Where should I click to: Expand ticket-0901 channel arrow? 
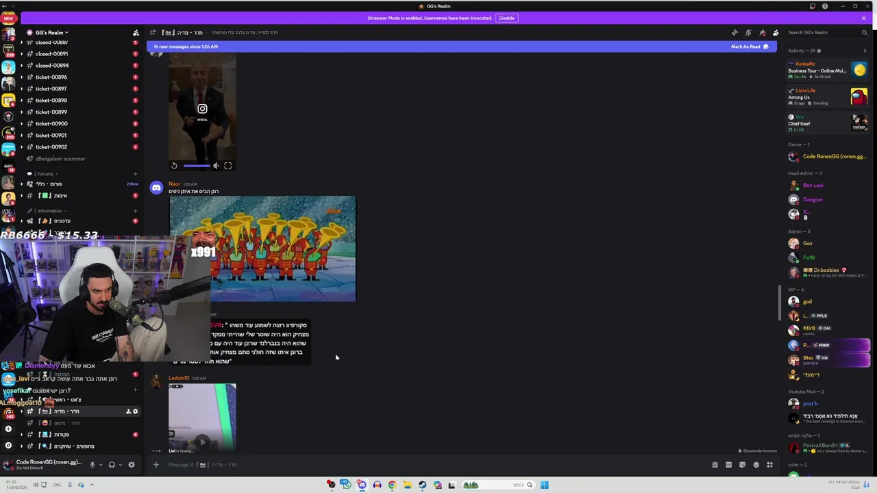click(21, 135)
